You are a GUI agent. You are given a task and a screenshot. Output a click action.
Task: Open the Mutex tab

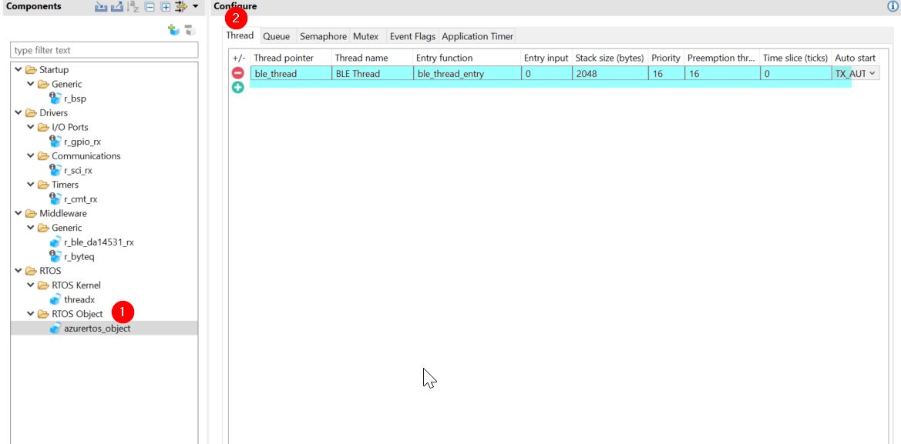point(365,36)
